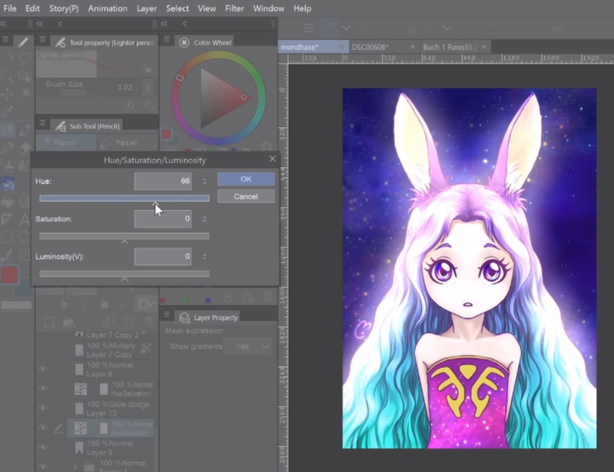Open the sub tool detail wrench icon
The width and height of the screenshot is (614, 472).
(148, 105)
